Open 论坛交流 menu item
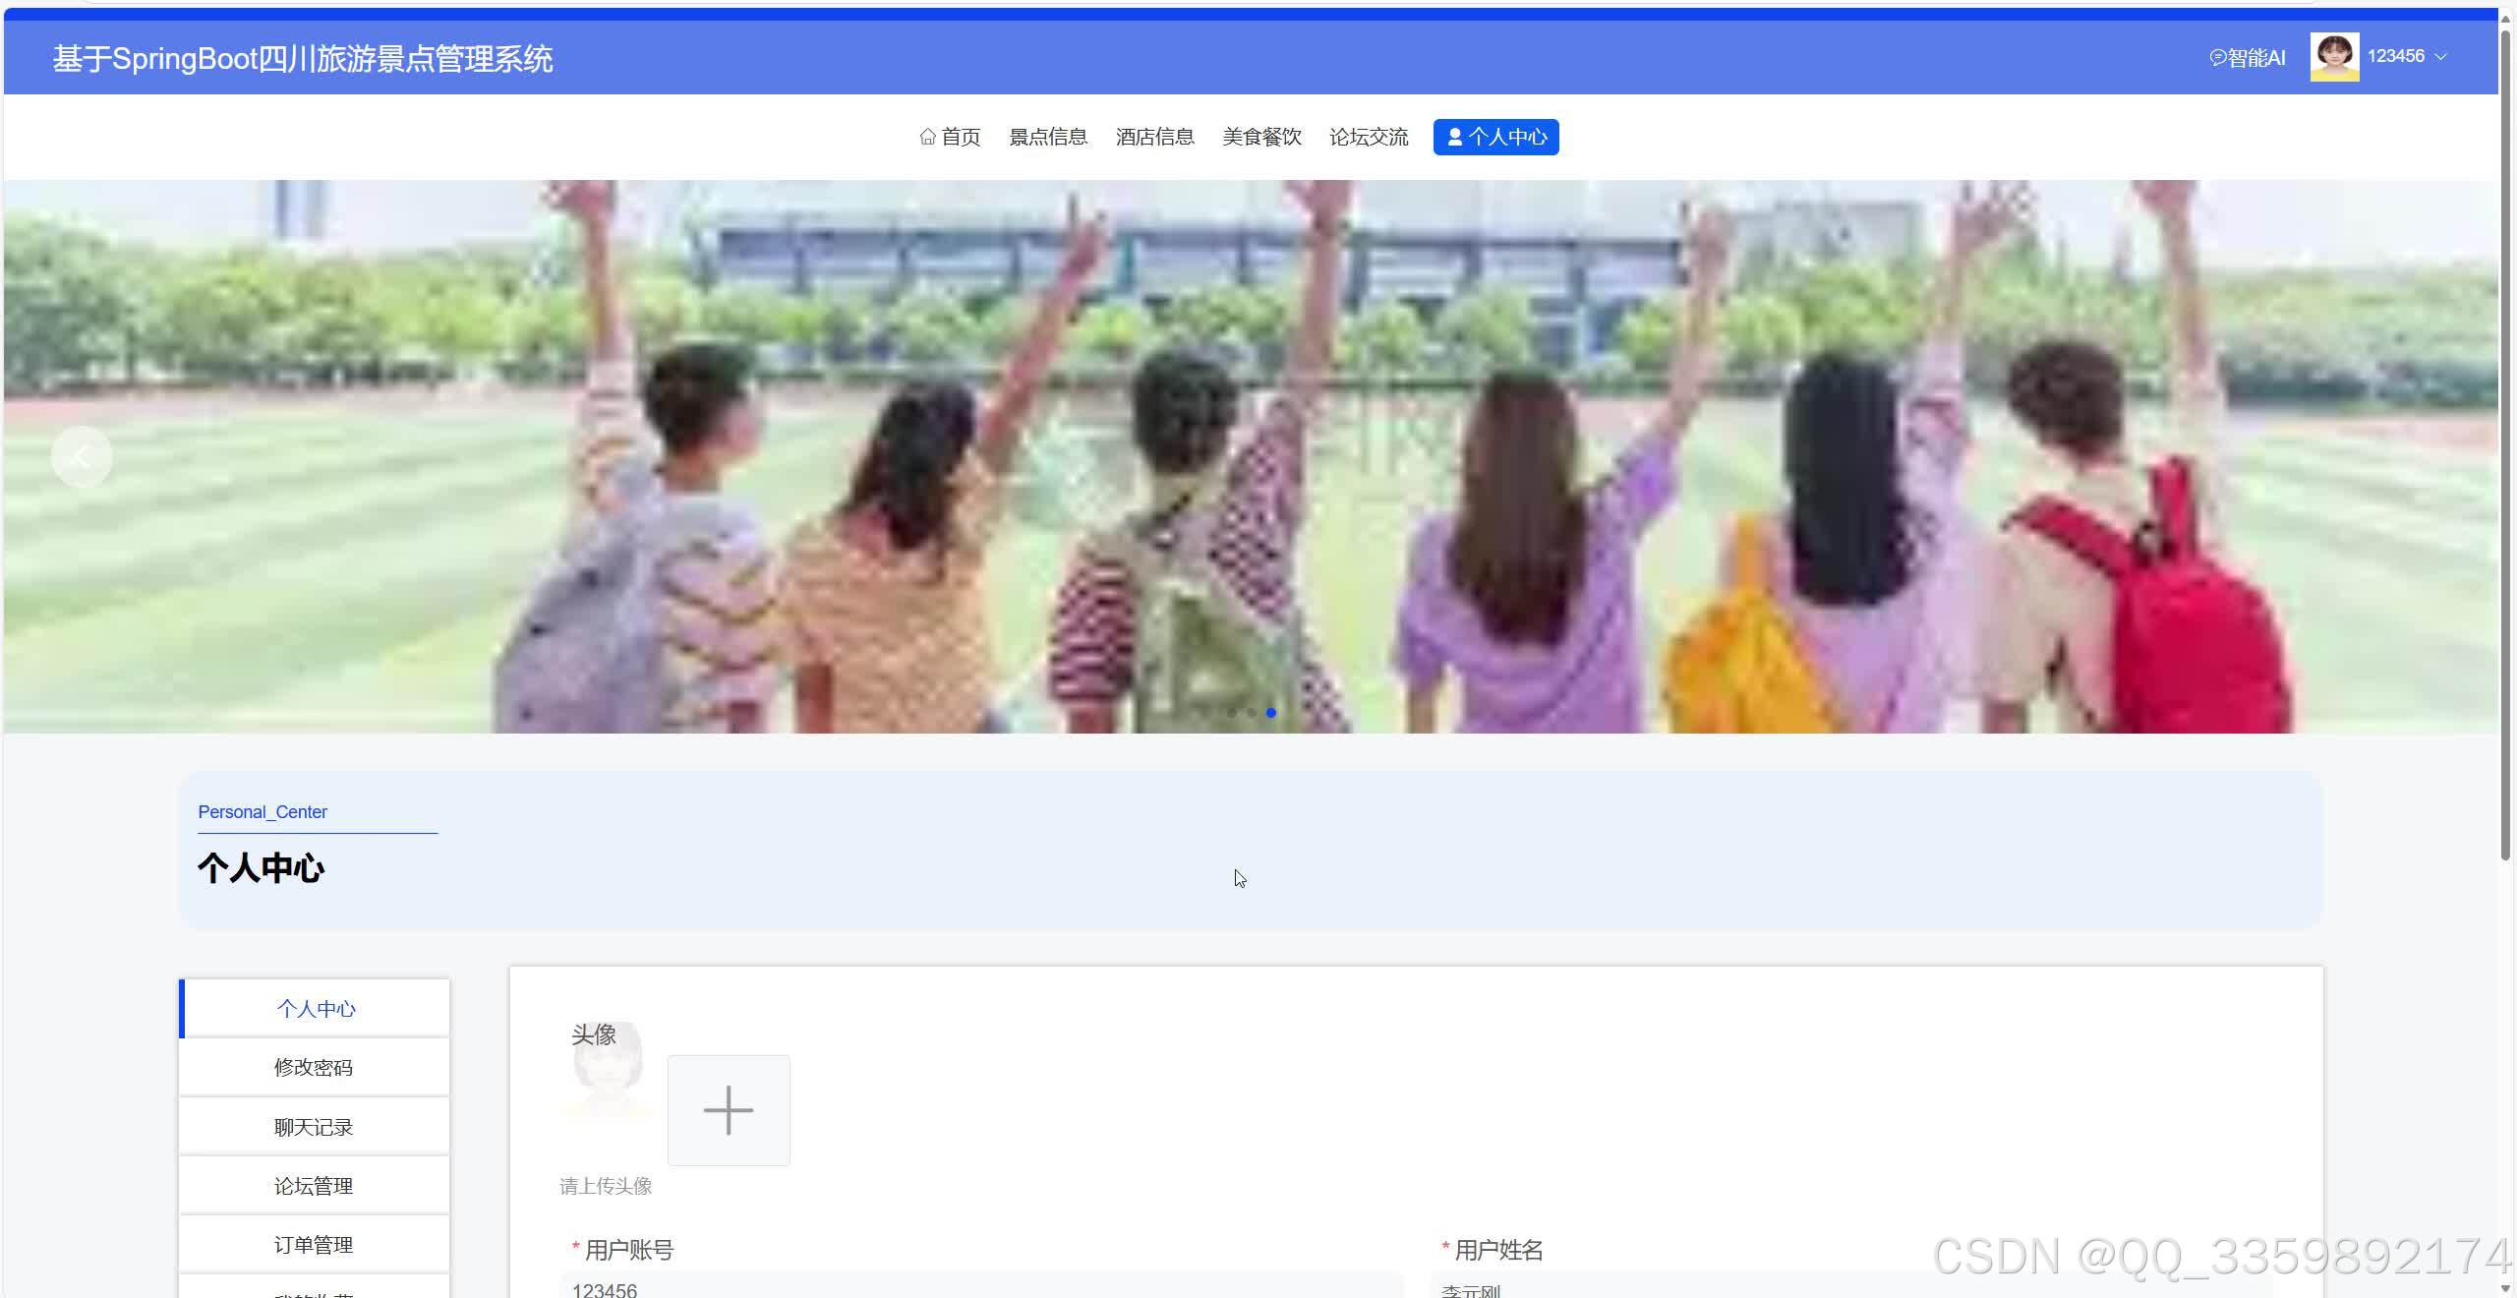The image size is (2517, 1298). pyautogui.click(x=1369, y=137)
